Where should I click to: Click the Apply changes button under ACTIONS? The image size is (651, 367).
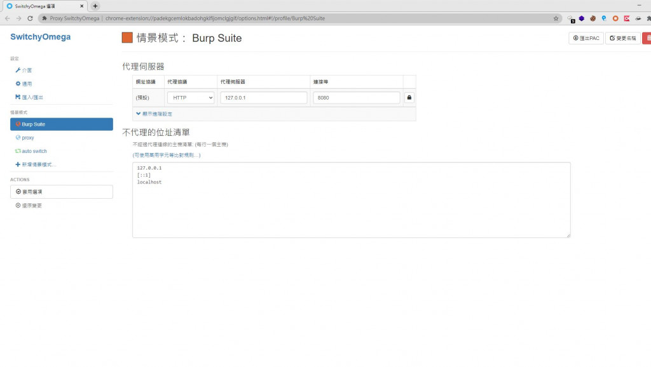62,192
